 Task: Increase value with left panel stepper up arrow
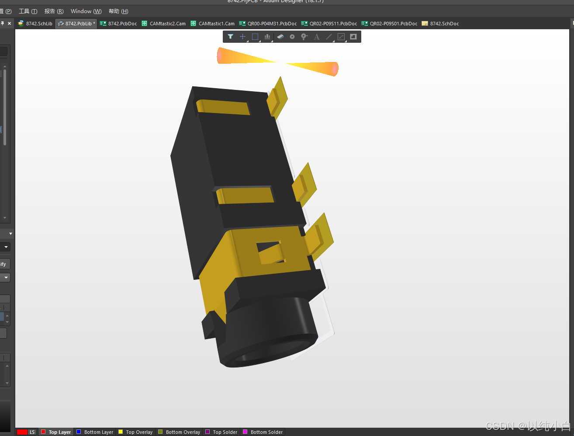click(x=7, y=315)
